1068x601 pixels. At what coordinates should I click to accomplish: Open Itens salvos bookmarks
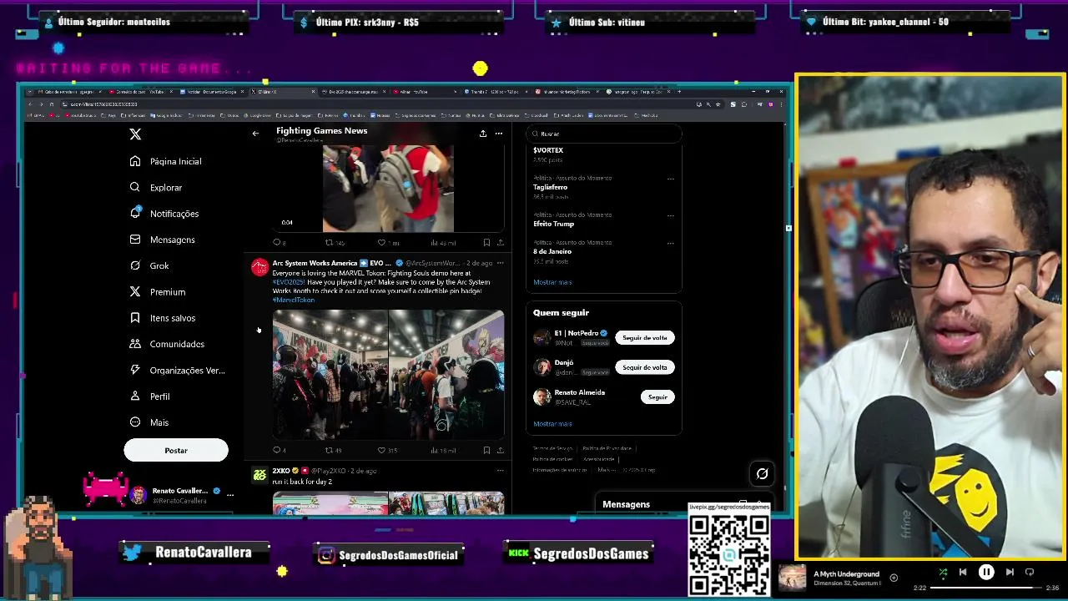tap(163, 318)
